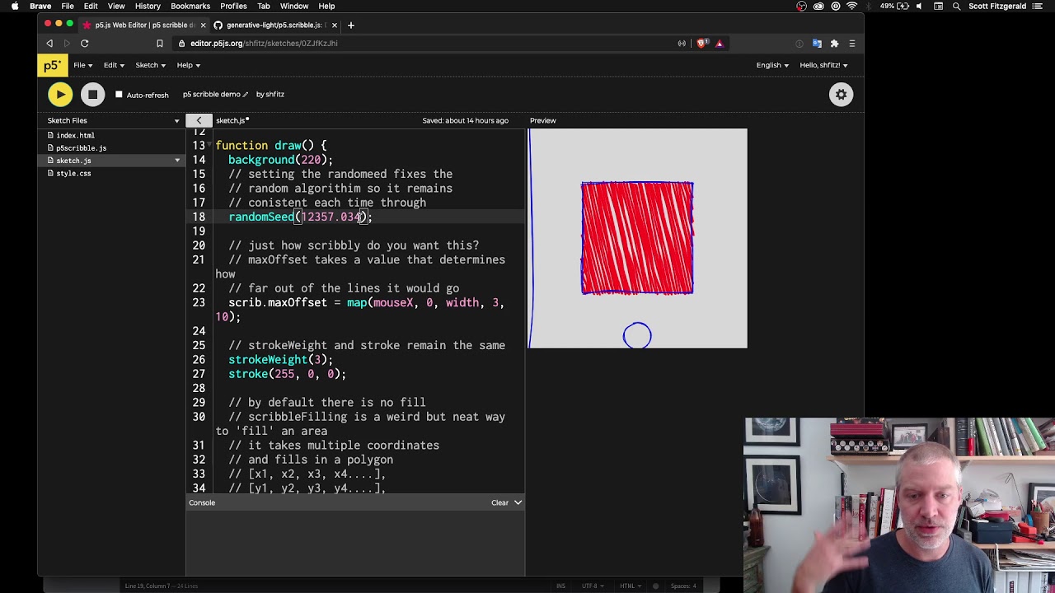The width and height of the screenshot is (1055, 593).
Task: Open Spotlight search magnifier
Action: (956, 7)
